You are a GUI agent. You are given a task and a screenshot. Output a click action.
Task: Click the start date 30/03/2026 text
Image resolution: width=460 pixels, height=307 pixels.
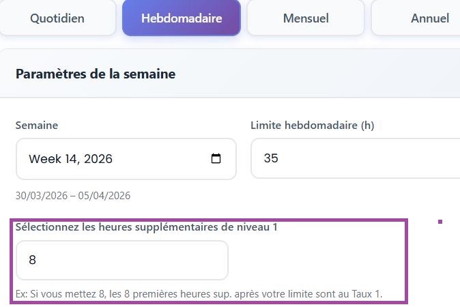(41, 196)
